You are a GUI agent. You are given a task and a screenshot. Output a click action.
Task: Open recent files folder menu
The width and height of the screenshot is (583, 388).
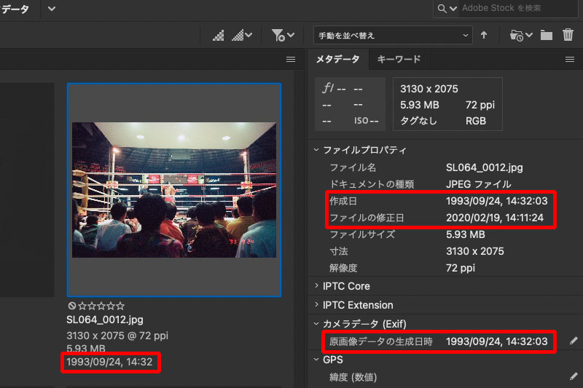(x=521, y=35)
